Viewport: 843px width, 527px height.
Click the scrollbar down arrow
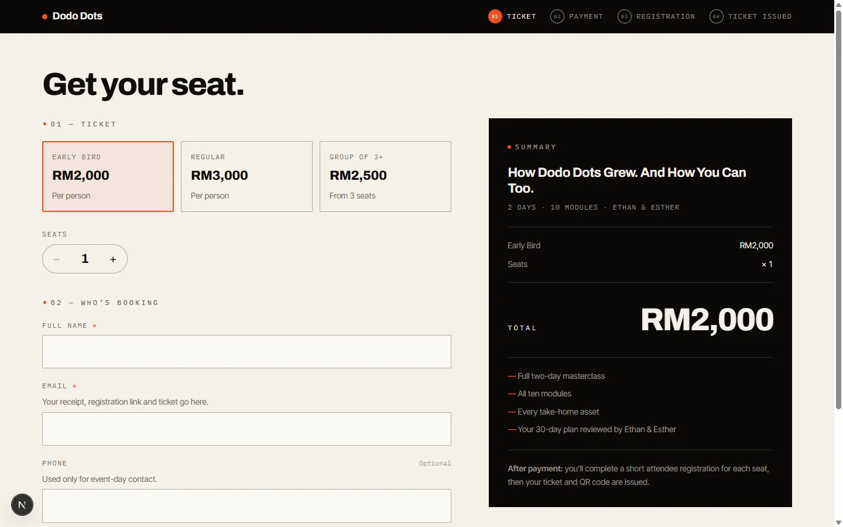pyautogui.click(x=838, y=522)
